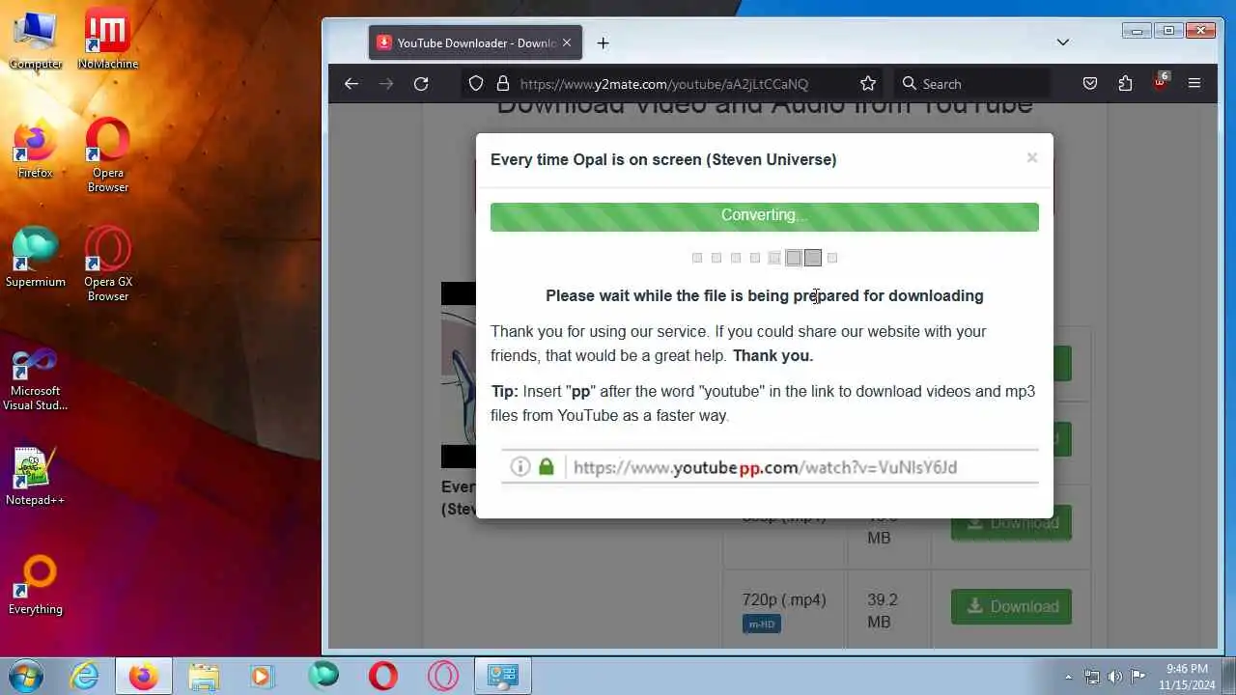Click the youtubepp.com example URL image

click(x=770, y=467)
